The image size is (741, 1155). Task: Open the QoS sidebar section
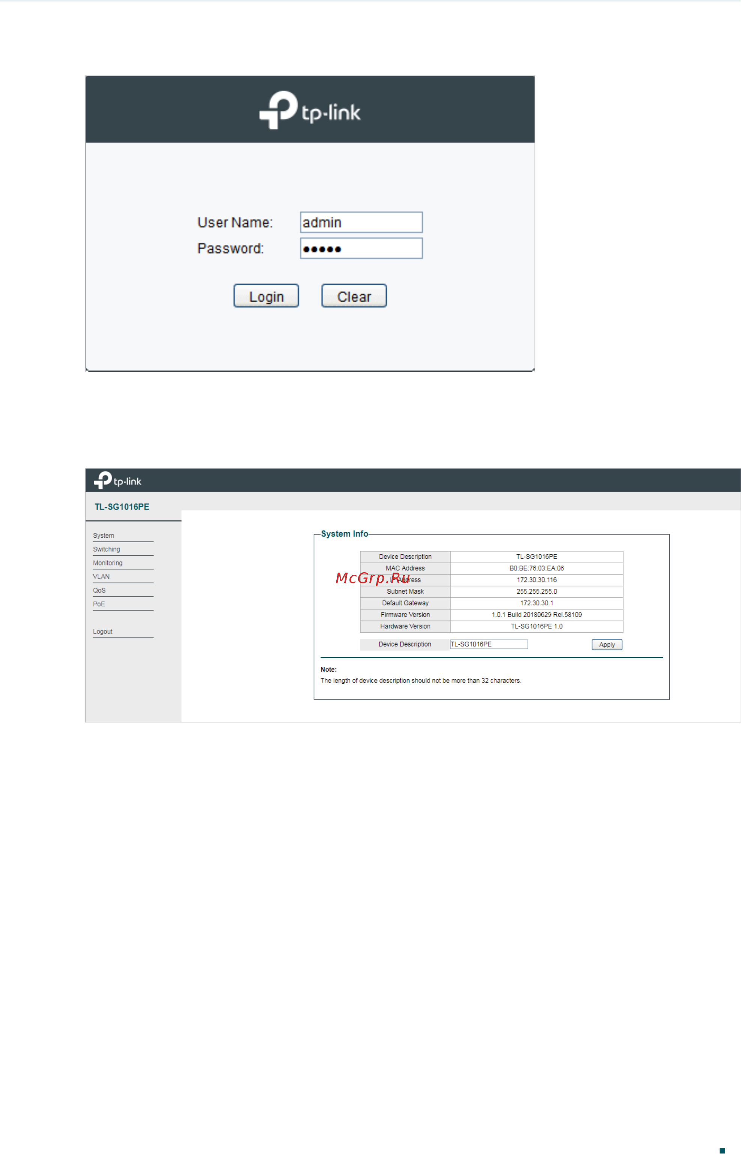click(x=99, y=591)
